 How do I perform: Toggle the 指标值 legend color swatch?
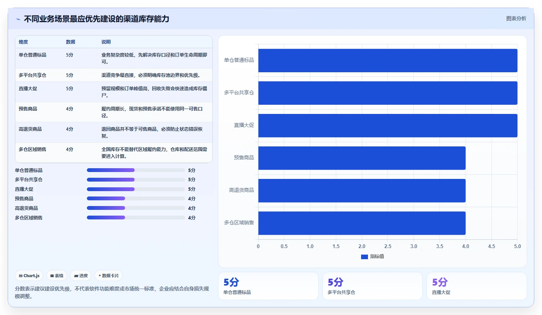(364, 257)
